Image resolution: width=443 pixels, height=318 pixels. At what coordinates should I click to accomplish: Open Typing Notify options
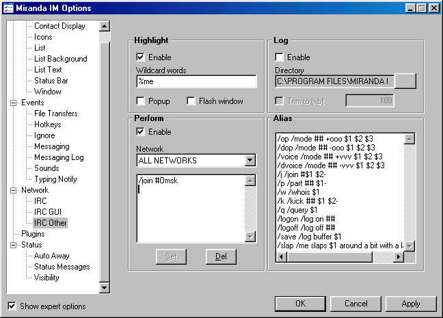point(55,179)
